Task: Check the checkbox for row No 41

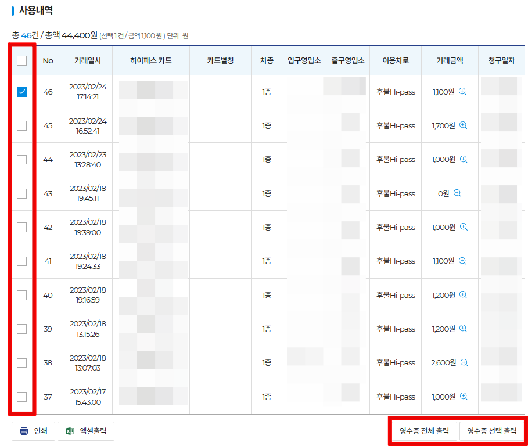Action: coord(22,261)
